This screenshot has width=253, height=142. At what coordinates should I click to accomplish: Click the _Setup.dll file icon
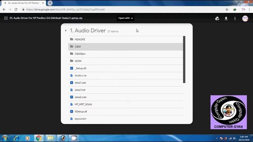(x=72, y=68)
